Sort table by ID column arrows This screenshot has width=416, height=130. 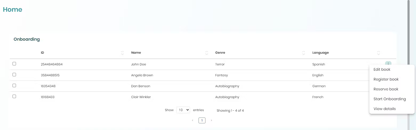pos(122,53)
